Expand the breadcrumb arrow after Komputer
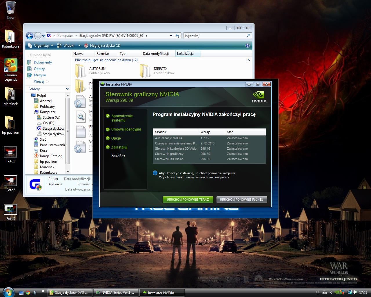The height and width of the screenshot is (297, 371). point(76,36)
